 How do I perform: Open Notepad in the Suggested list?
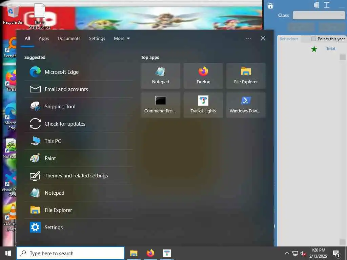pos(79,193)
